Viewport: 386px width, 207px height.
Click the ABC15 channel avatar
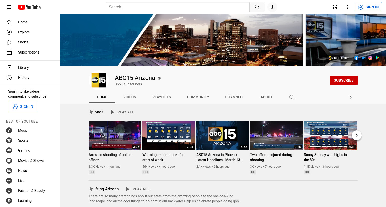[x=99, y=80]
